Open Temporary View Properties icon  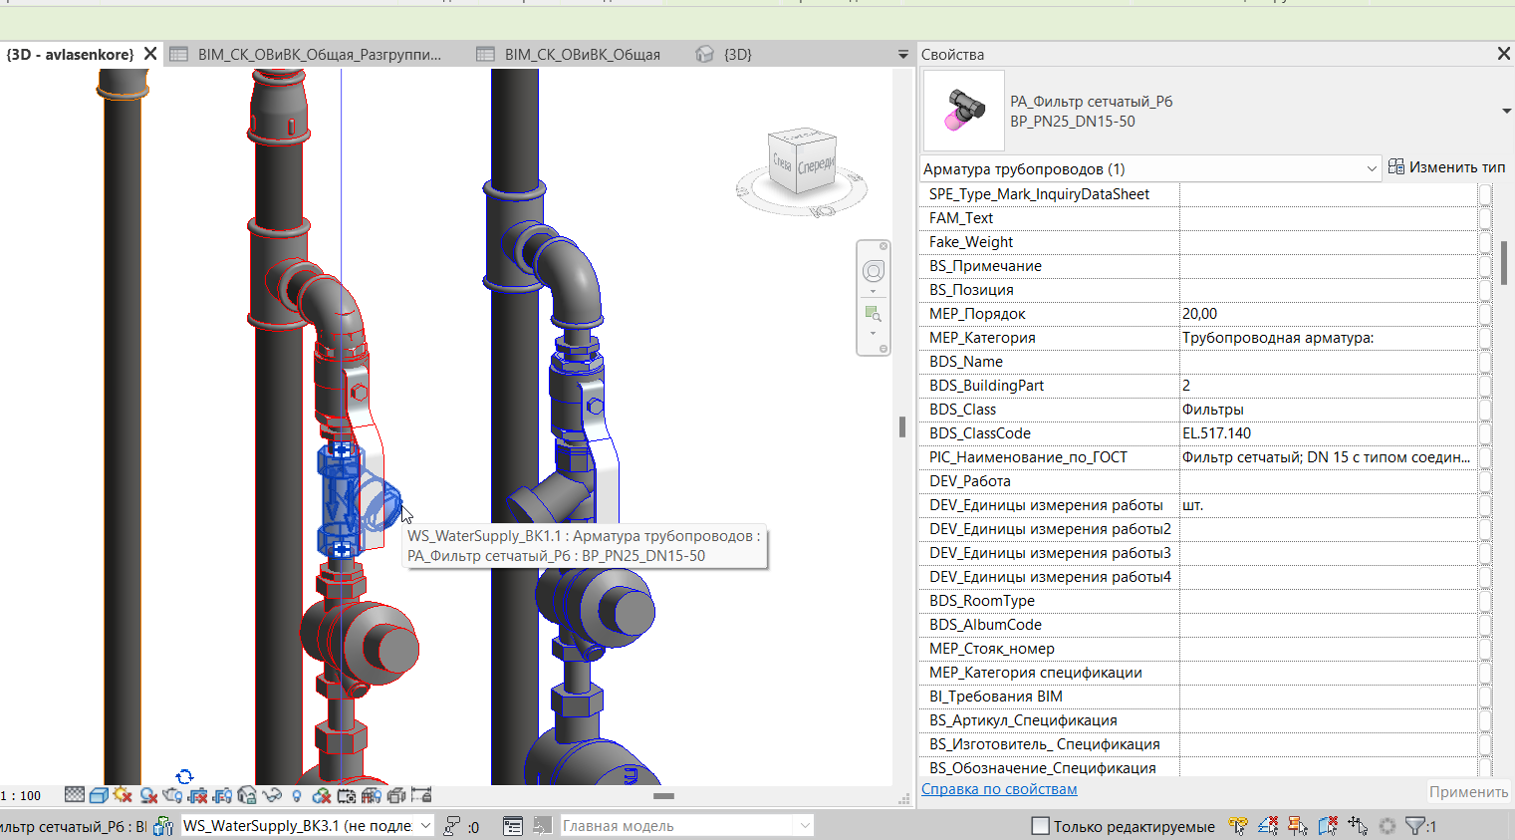coord(347,795)
